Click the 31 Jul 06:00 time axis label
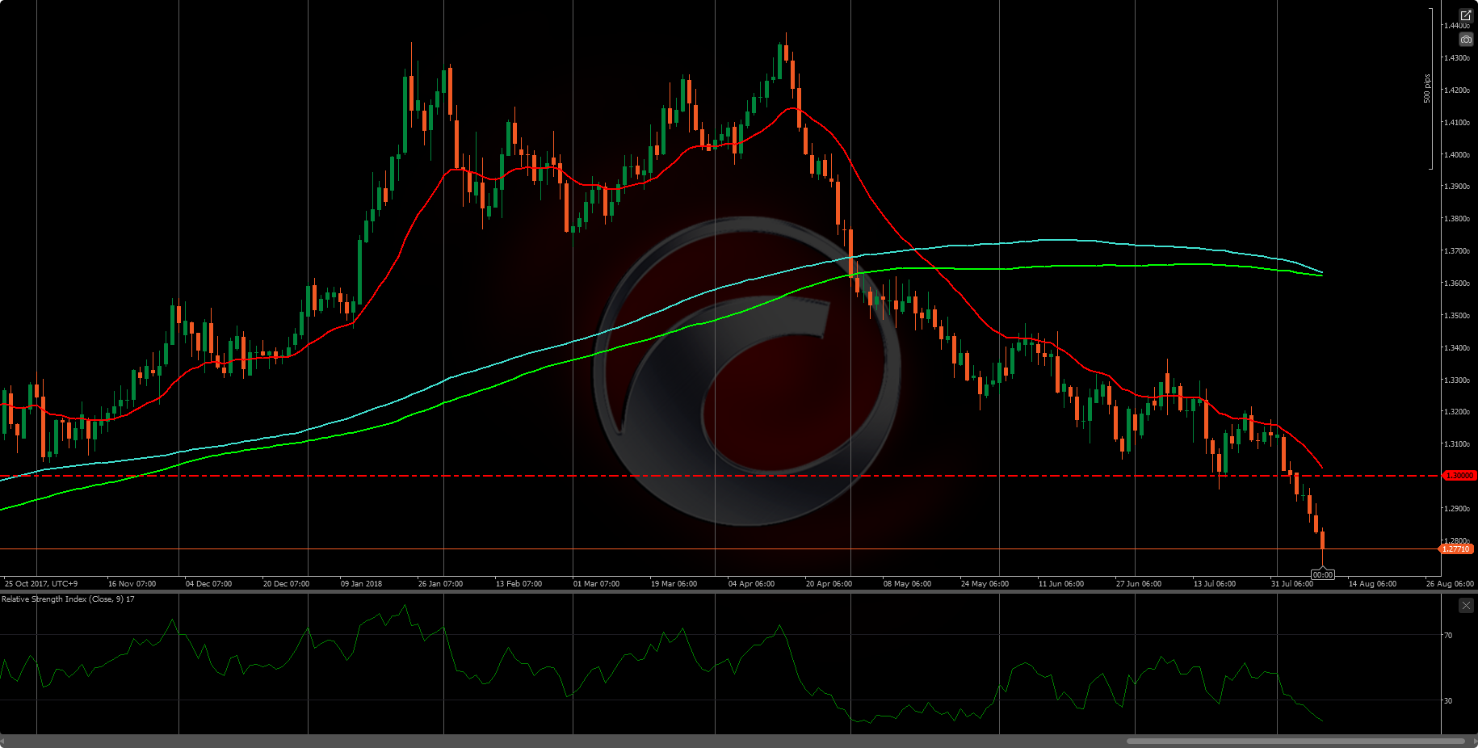The height and width of the screenshot is (748, 1478). [x=1291, y=583]
